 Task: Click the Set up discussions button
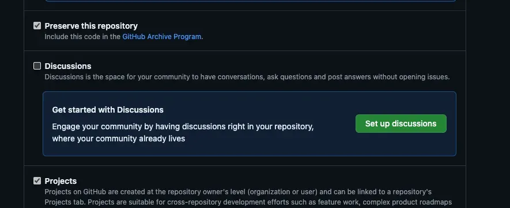pyautogui.click(x=401, y=124)
